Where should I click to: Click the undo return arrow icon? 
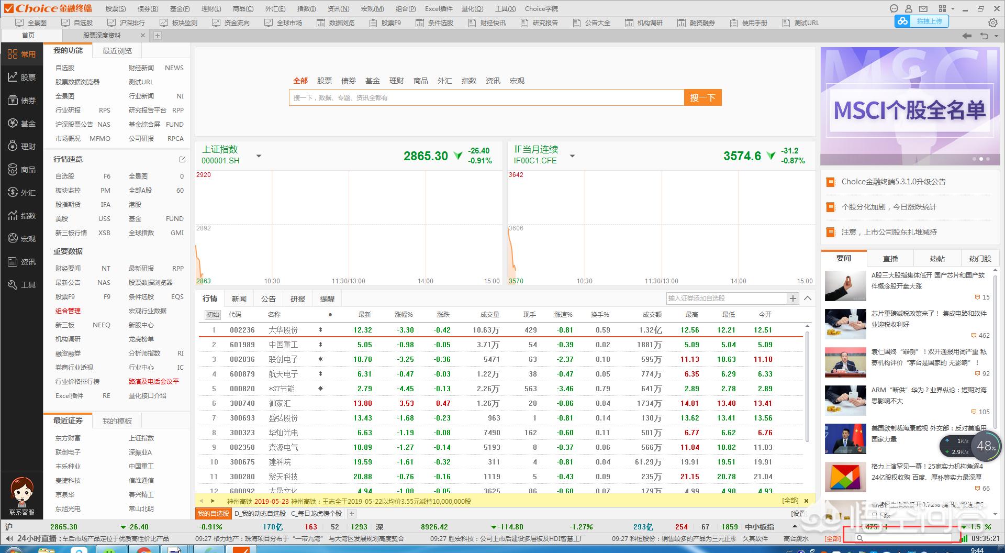pos(984,36)
